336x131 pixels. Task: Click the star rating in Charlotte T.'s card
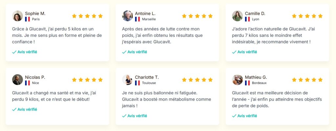(197, 80)
